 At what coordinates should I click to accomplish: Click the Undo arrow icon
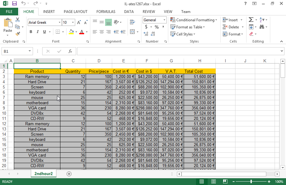click(23, 3)
